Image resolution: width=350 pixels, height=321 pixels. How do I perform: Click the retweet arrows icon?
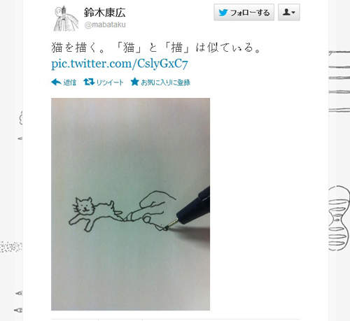pyautogui.click(x=89, y=82)
